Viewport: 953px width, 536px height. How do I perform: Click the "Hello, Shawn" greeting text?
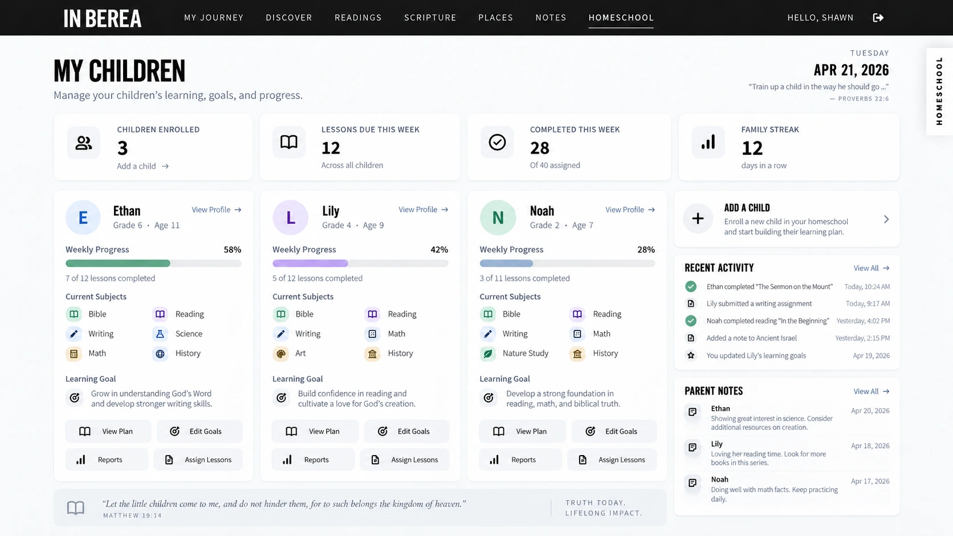[x=820, y=18]
